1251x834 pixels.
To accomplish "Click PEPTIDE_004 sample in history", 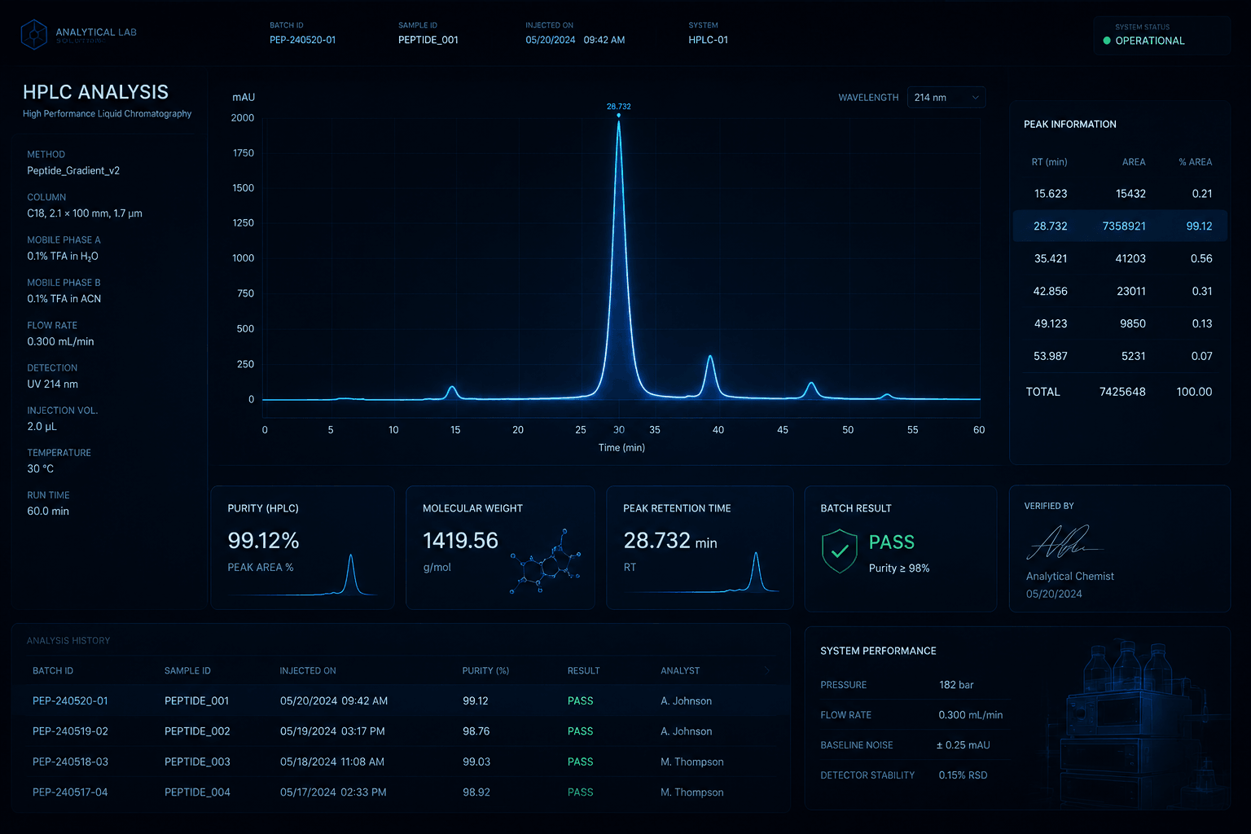I will click(197, 792).
